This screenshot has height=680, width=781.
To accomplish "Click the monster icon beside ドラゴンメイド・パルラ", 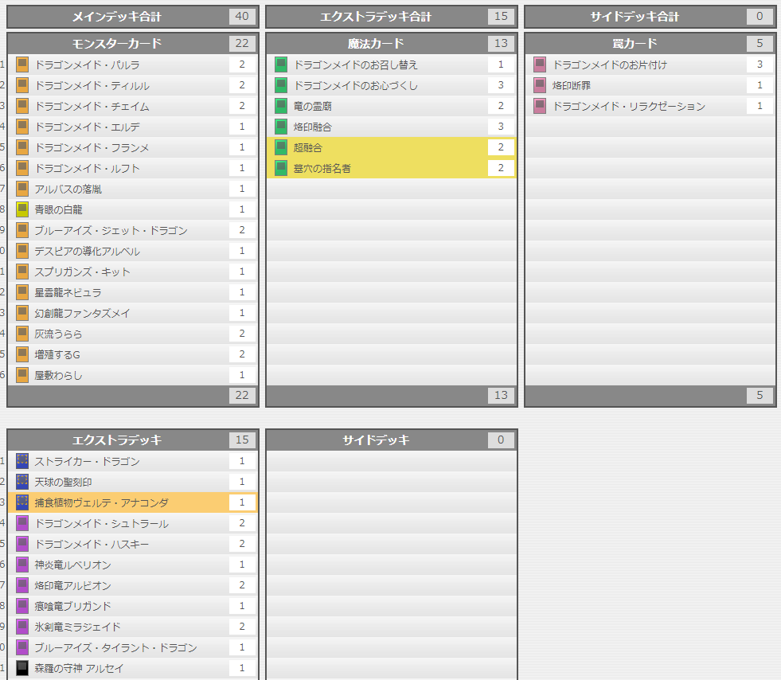I will click(23, 64).
